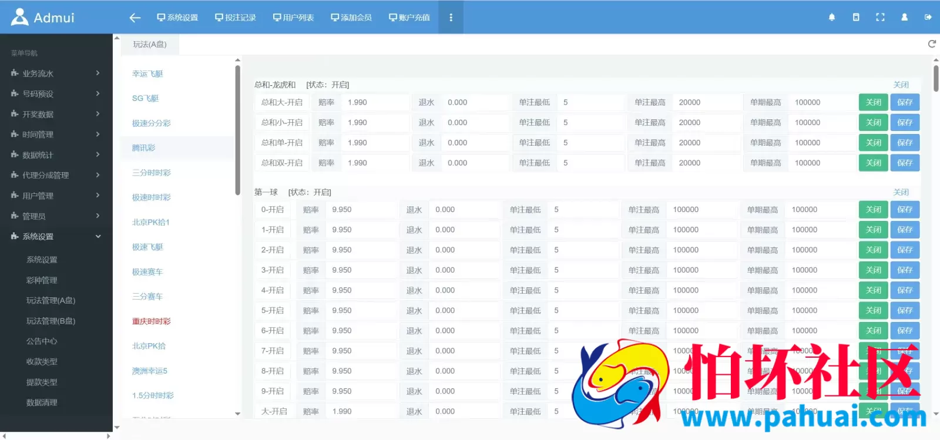This screenshot has width=940, height=440.
Task: Expand the 号码预设 menu chevron
Action: click(x=98, y=93)
